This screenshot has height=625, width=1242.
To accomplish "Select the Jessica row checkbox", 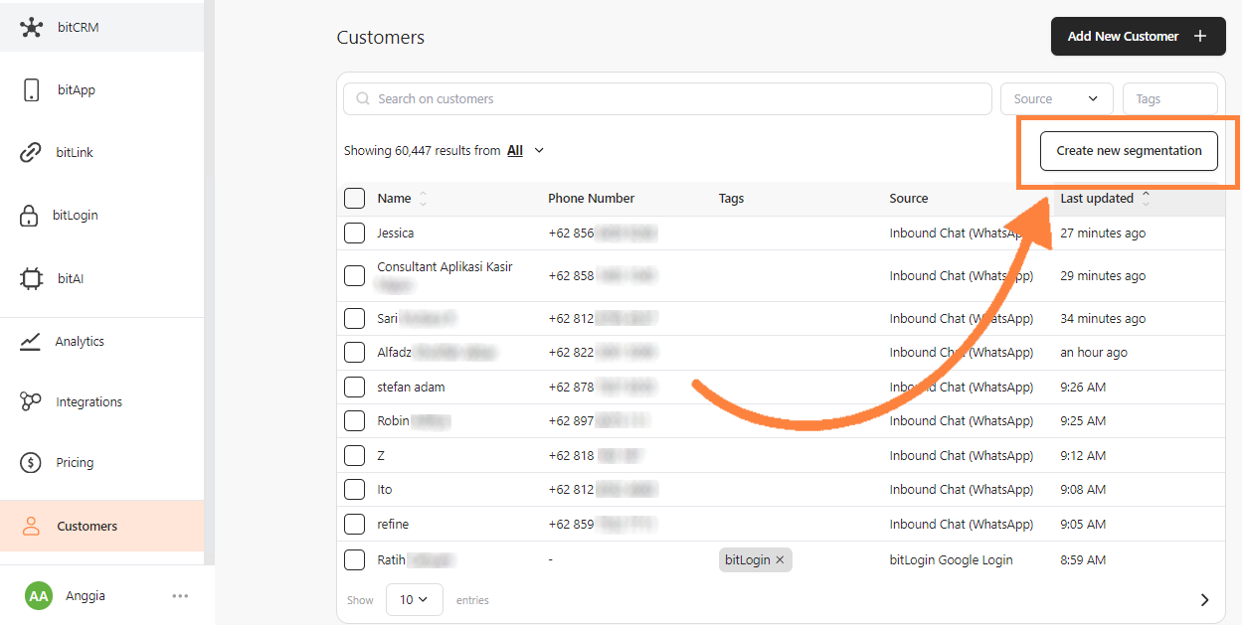I will (354, 233).
